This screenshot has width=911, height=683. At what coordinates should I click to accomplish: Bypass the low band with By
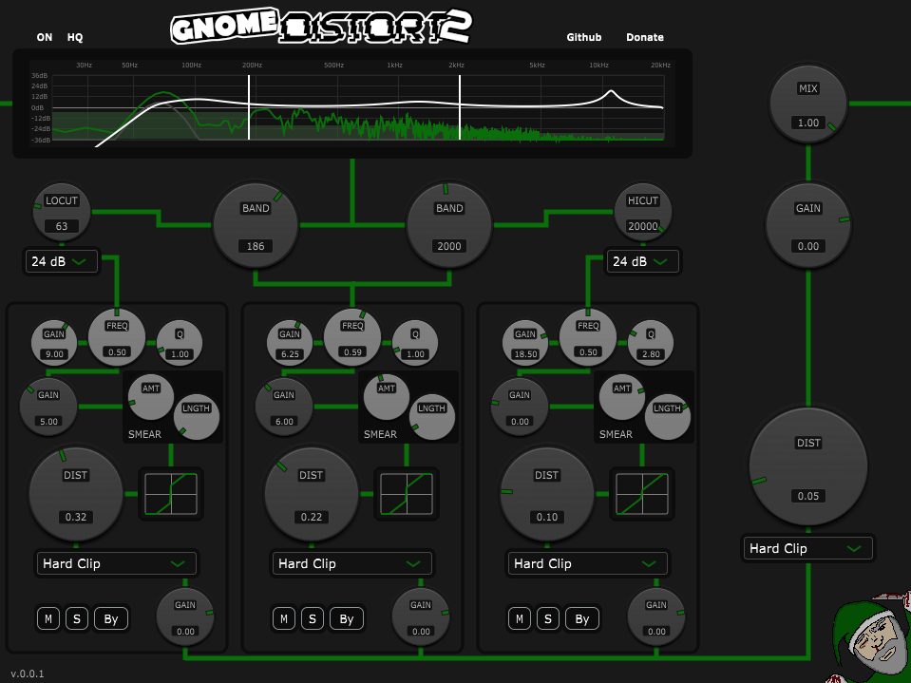coord(111,618)
